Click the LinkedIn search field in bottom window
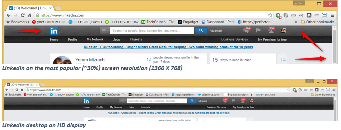Viewport: 341px width, 130px height. (x=157, y=101)
